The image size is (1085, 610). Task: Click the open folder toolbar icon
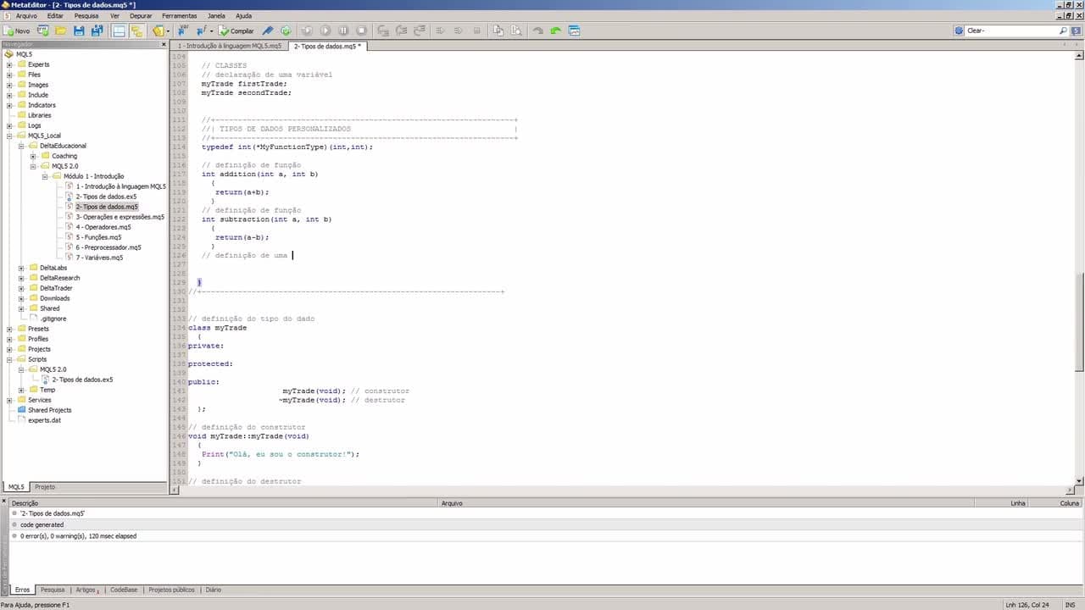61,30
